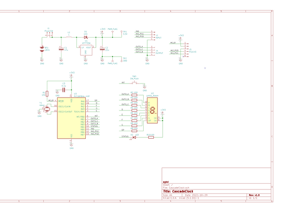
Task: Click the J3 PicKit3 connector
Action: [187, 48]
